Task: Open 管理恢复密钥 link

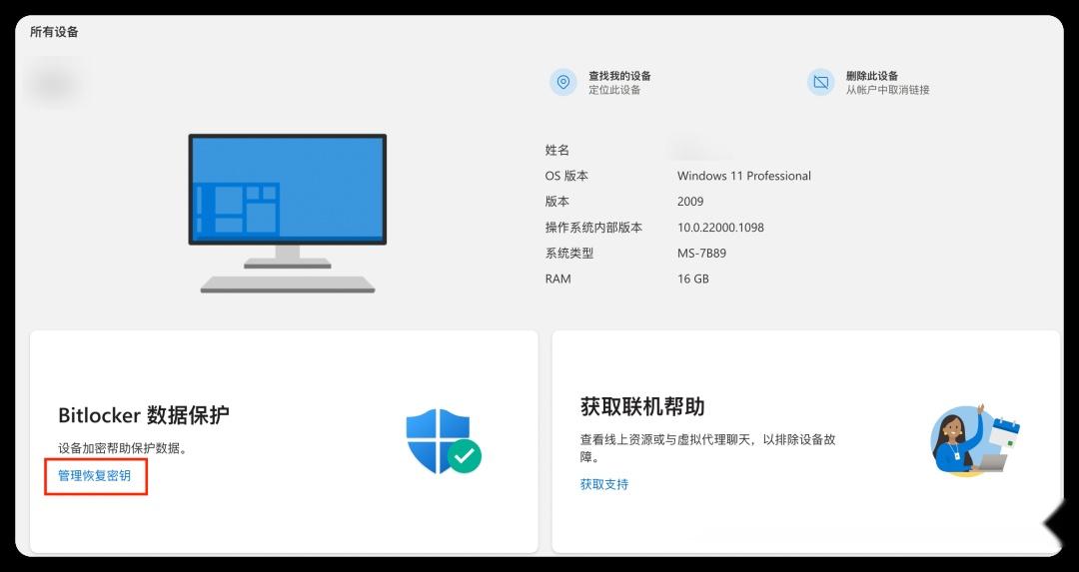Action: 94,475
